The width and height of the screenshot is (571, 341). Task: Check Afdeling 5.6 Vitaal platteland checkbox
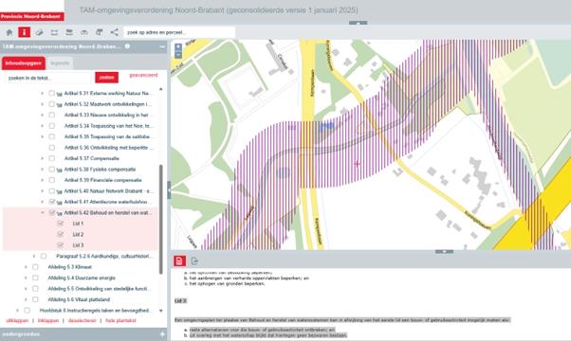pos(35,299)
